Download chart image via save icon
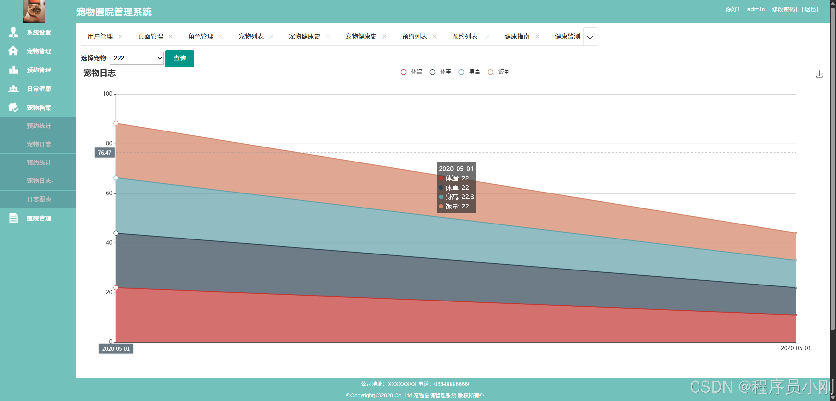The width and height of the screenshot is (836, 401). tap(819, 74)
